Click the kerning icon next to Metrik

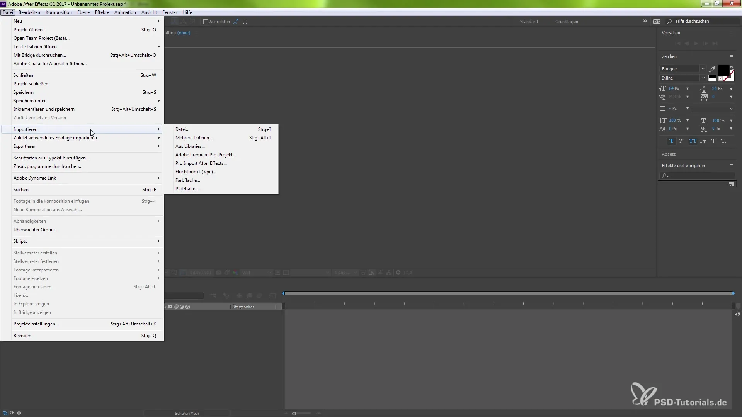pyautogui.click(x=662, y=97)
